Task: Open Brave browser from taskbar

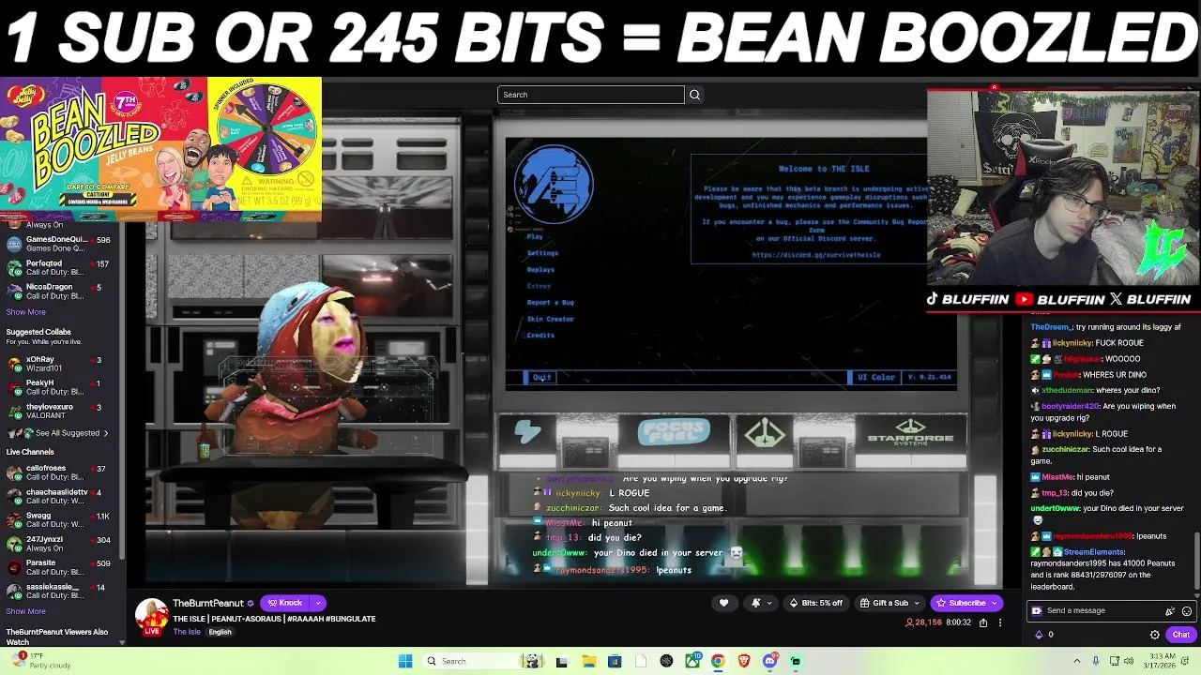Action: [744, 661]
